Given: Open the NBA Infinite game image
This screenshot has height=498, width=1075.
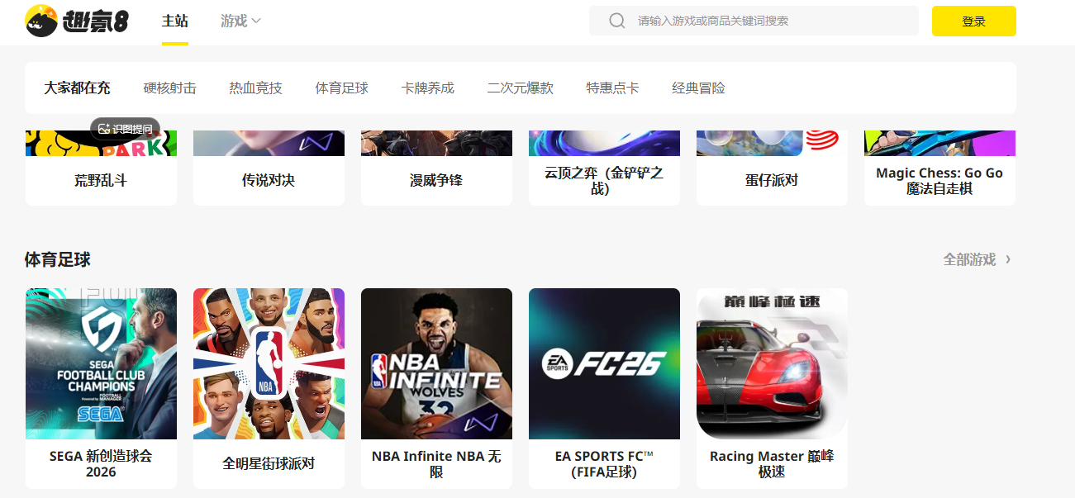Looking at the screenshot, I should tap(436, 363).
